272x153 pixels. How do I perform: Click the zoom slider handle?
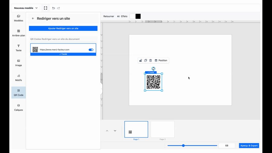(x=183, y=145)
